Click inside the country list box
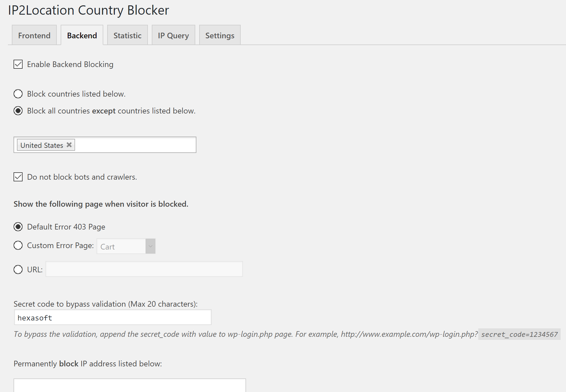The height and width of the screenshot is (392, 566). (x=135, y=145)
